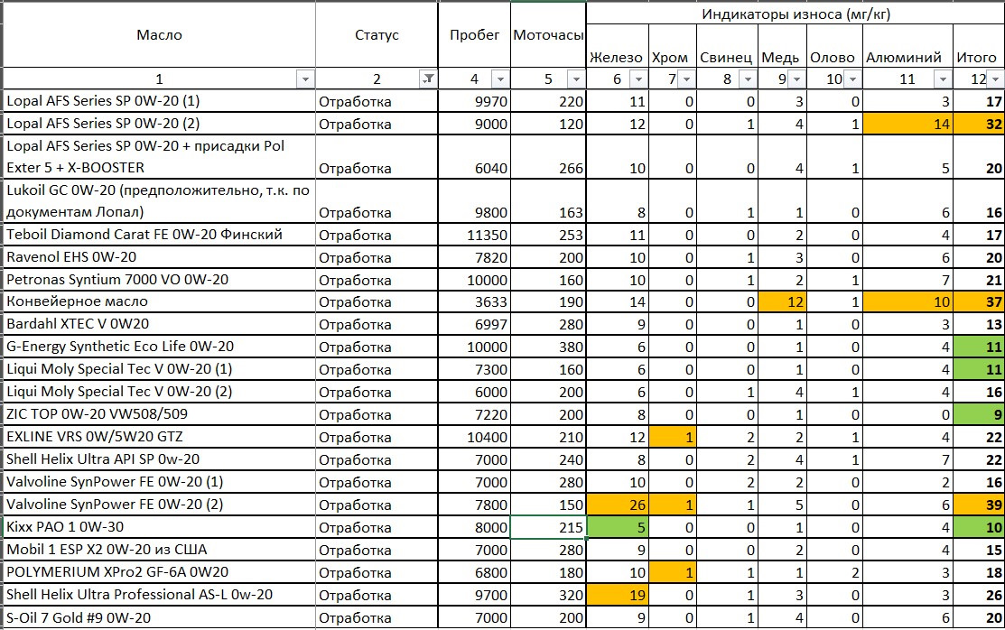Select the selected Моточасы cell 215 for Kixx
Viewport: 1005px width, 630px height.
pyautogui.click(x=548, y=527)
